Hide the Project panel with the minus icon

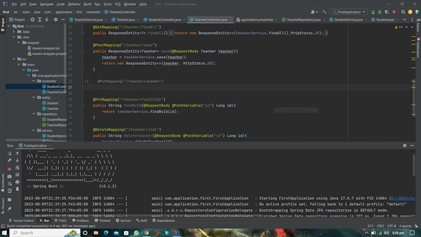[63, 20]
